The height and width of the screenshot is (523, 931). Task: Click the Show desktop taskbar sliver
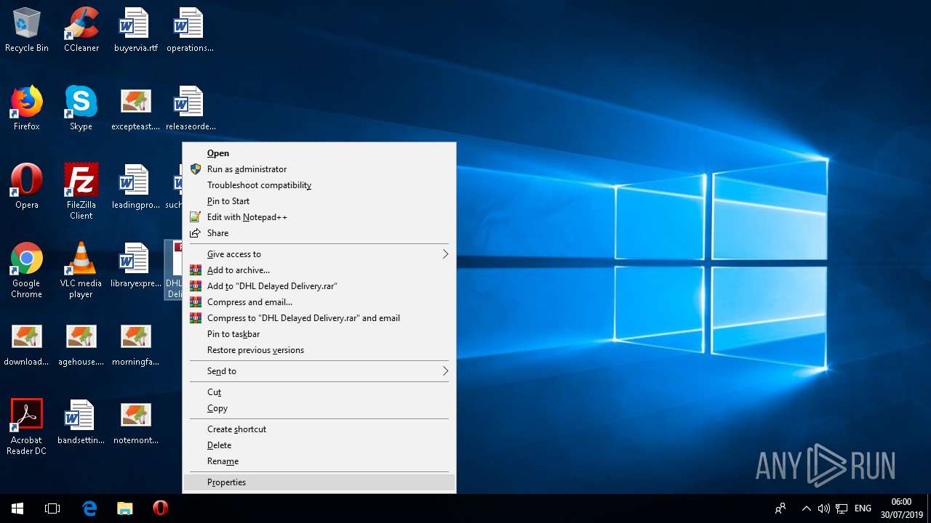pos(929,508)
